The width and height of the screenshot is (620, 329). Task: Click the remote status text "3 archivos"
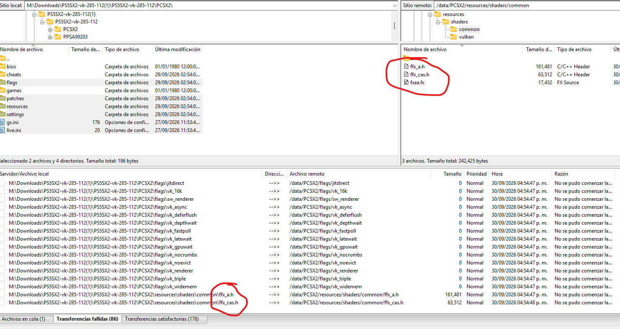click(x=413, y=161)
